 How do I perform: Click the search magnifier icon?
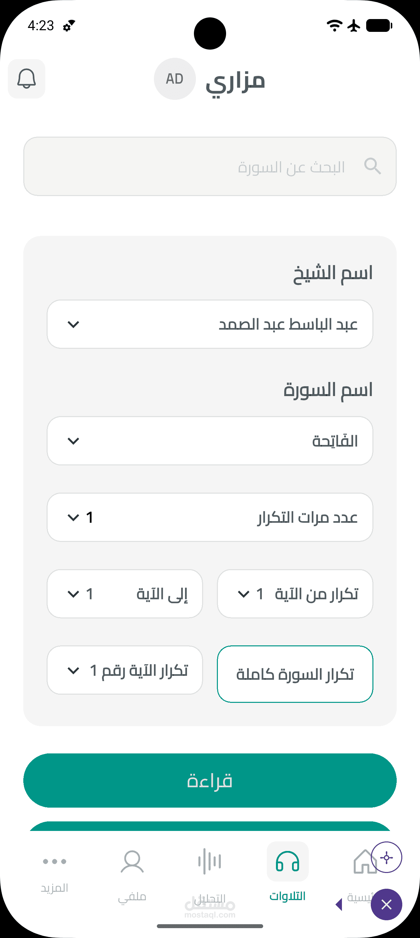[x=372, y=167]
